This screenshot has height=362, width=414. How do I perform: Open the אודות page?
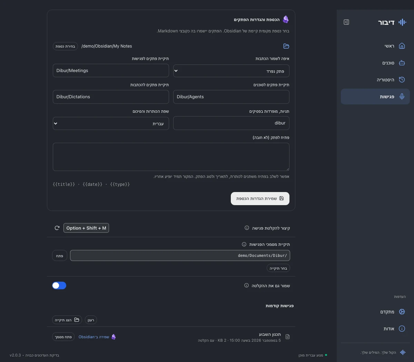[375, 329]
